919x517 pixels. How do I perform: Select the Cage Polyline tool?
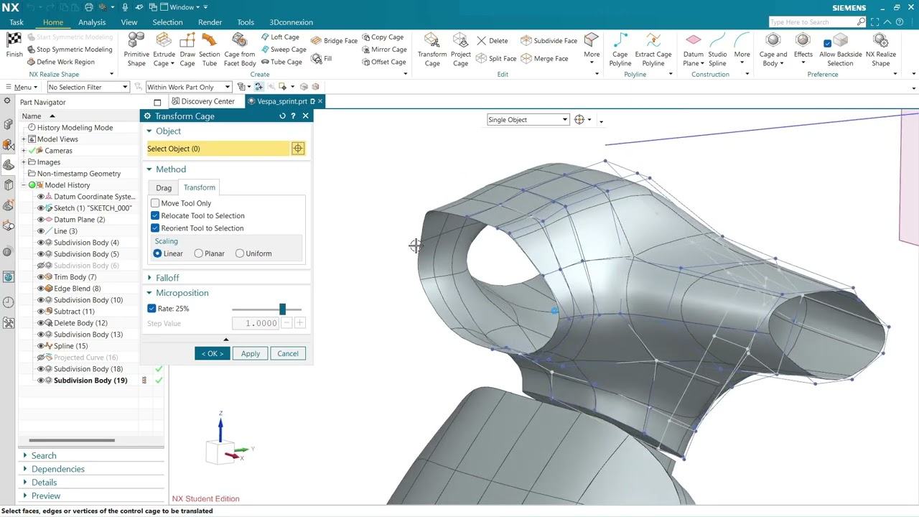[620, 49]
